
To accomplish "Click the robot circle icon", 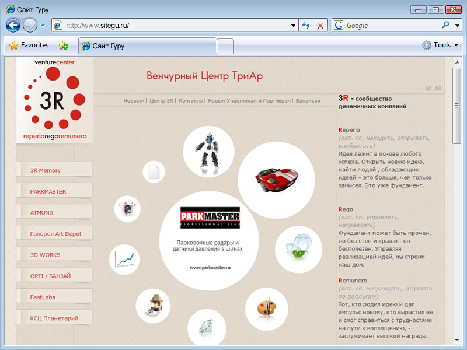I will 208,152.
